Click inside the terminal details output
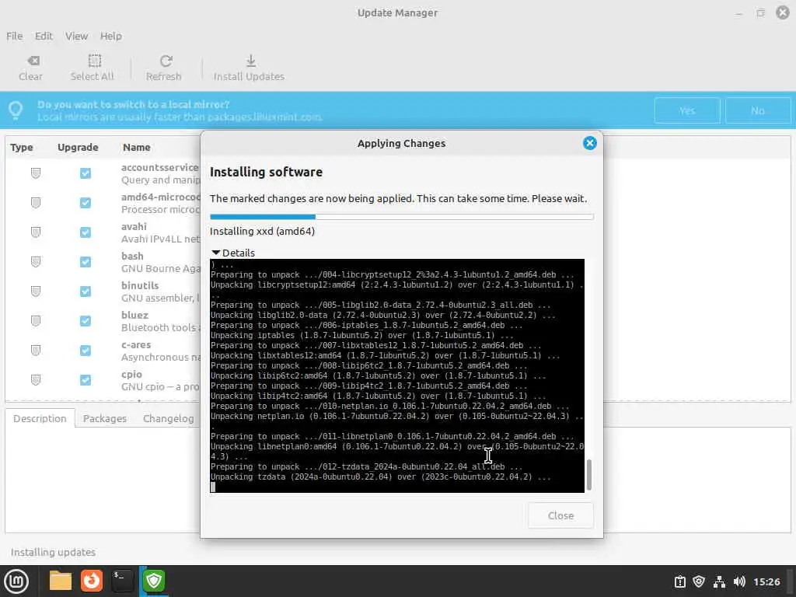Screen dimensions: 796x597 tap(397, 375)
